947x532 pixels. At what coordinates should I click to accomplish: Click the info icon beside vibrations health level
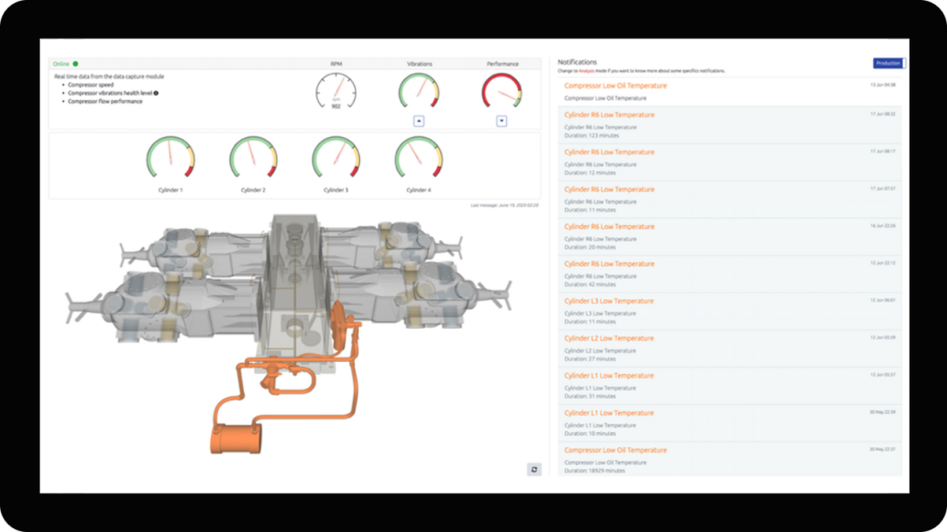click(155, 92)
